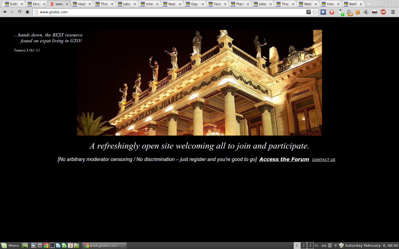Click the extension icon with orange 'off' badge

point(349,12)
